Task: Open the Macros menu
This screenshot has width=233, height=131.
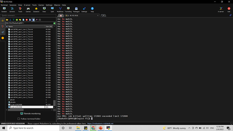Action: coord(57,5)
